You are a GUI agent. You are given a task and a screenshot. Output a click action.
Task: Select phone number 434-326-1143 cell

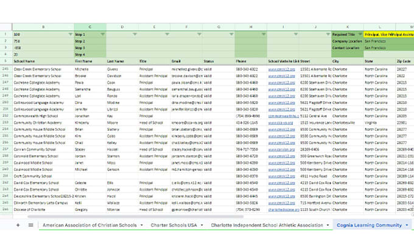point(251,123)
